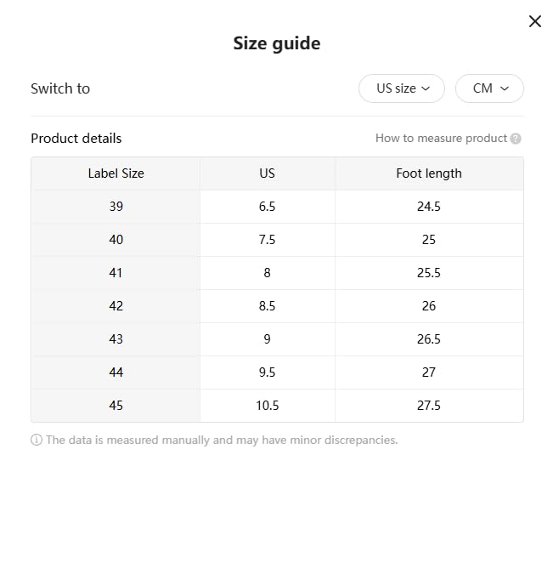The image size is (553, 563).
Task: Click the Size guide heading
Action: 277,43
